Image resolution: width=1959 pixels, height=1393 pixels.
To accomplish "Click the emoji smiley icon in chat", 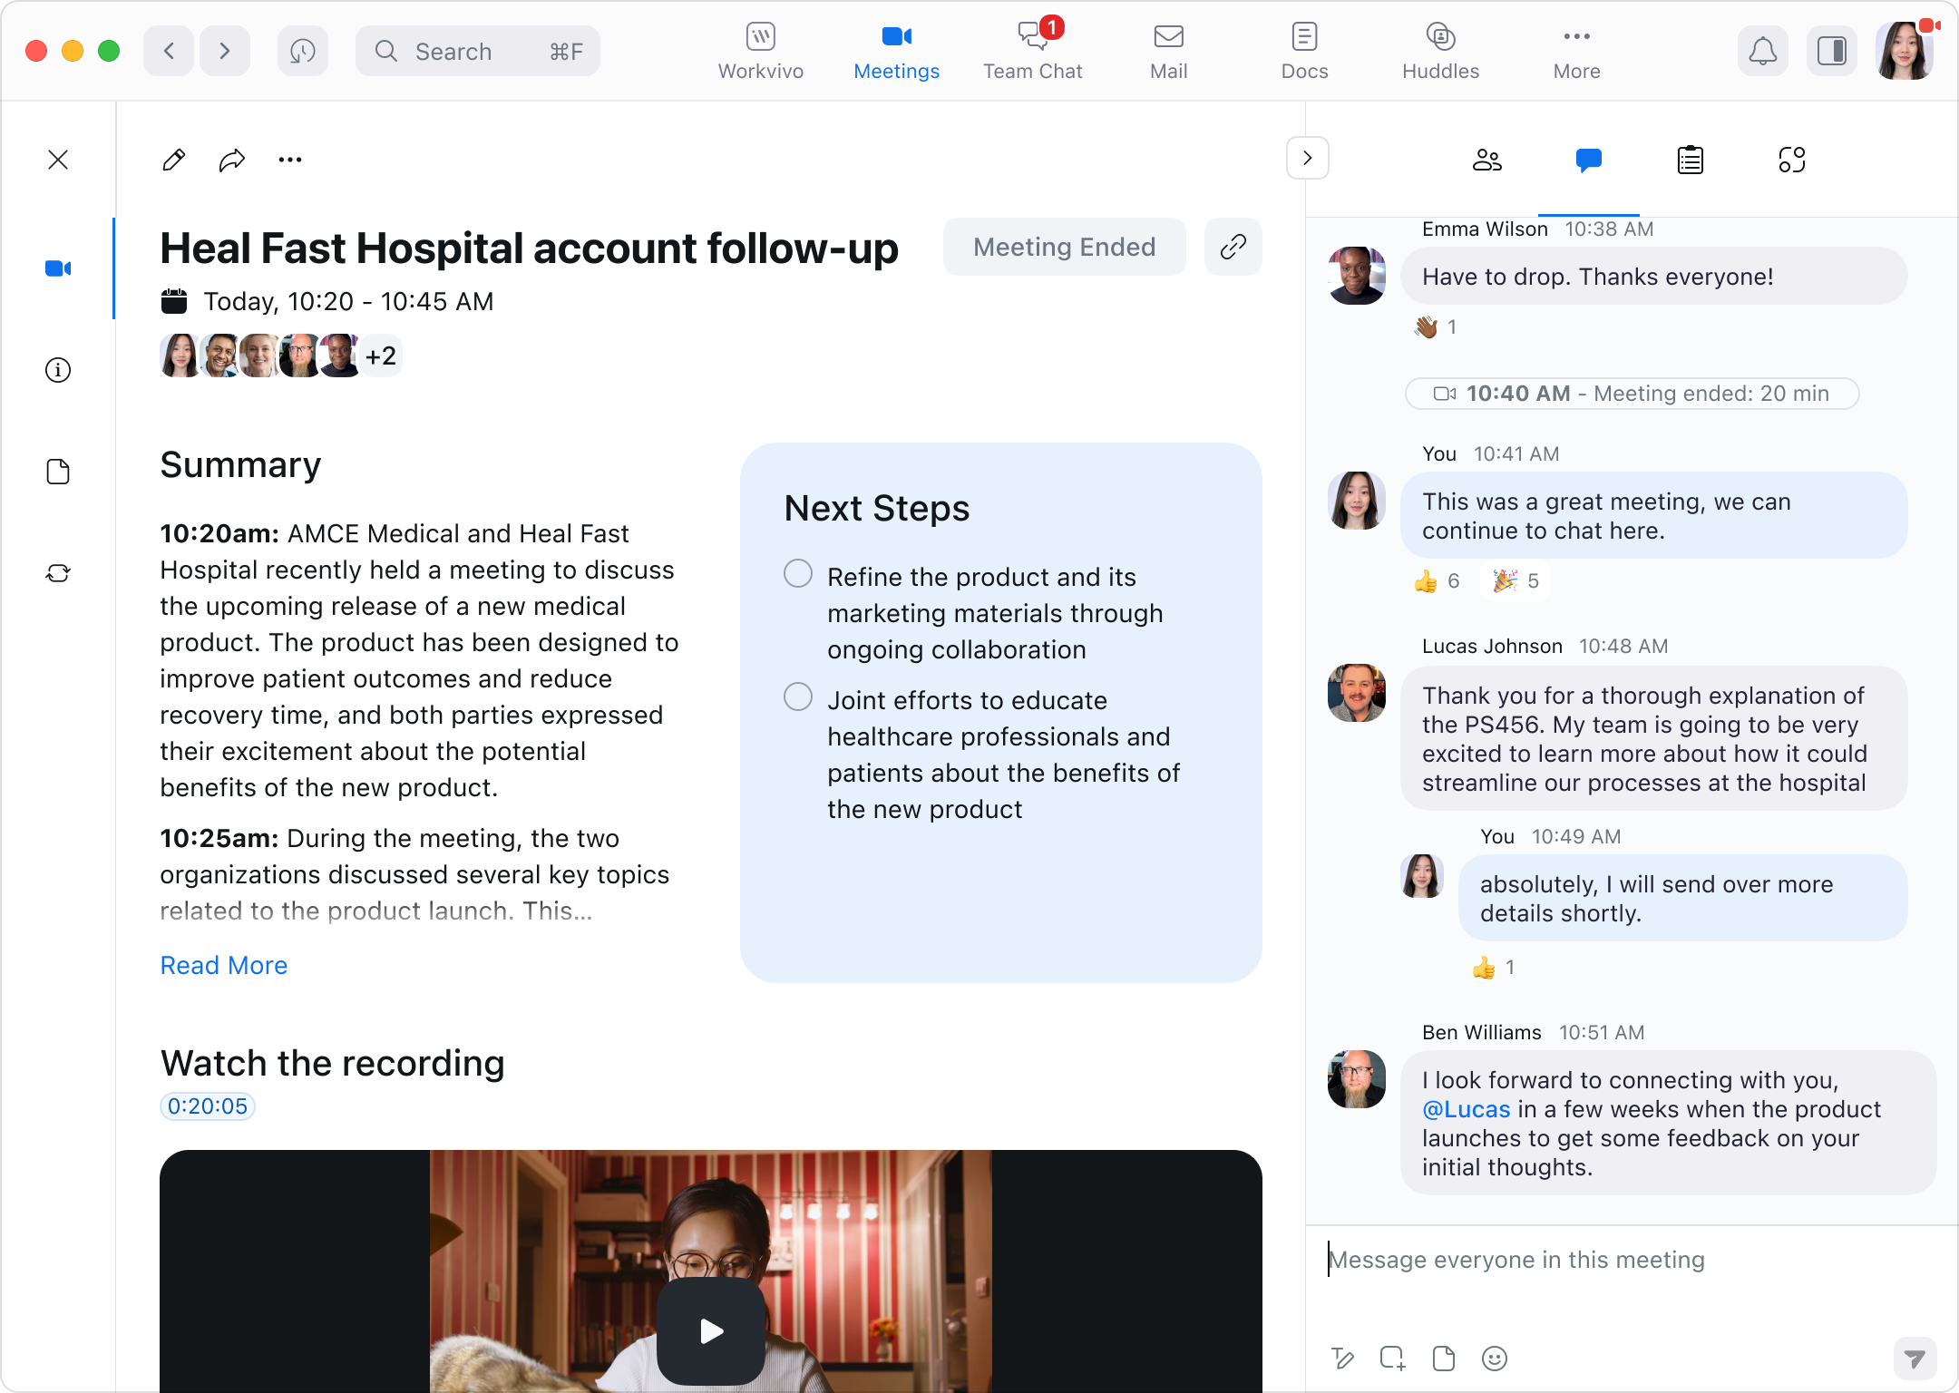I will pos(1494,1358).
